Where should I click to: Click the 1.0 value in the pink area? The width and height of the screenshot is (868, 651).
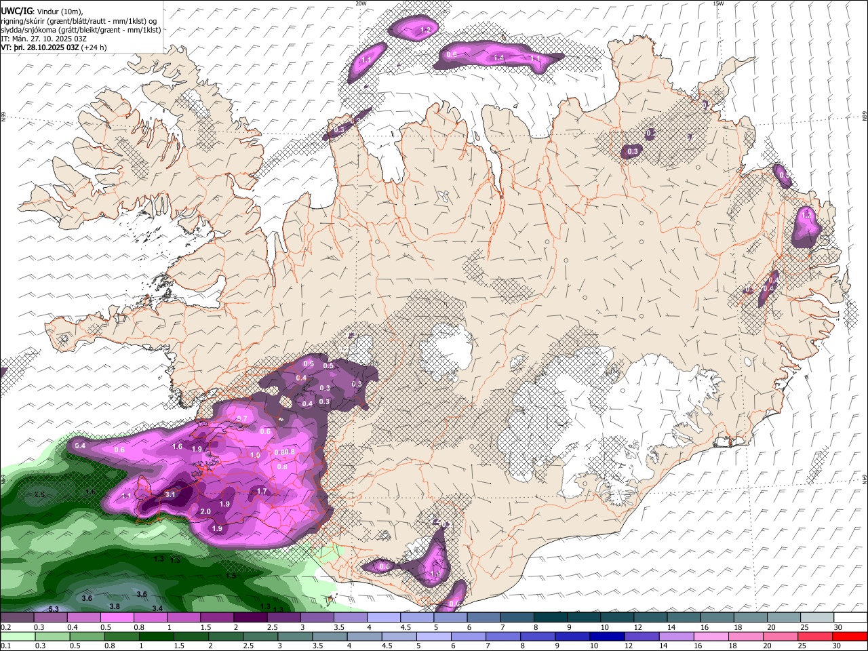pos(255,456)
